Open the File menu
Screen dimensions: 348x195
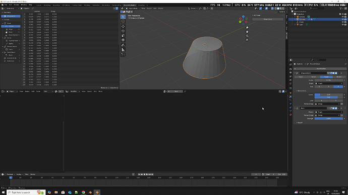click(x=6, y=5)
